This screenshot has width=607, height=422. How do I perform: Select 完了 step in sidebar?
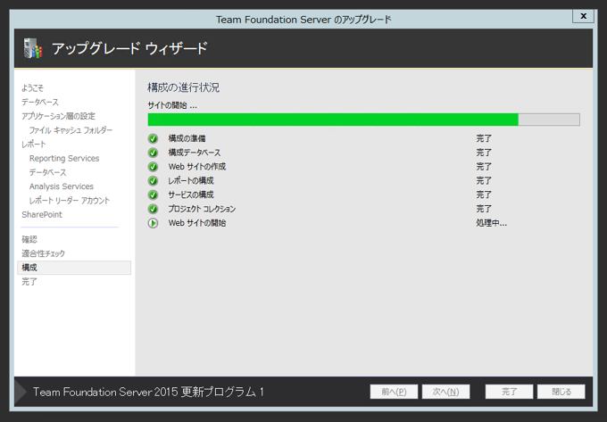pos(29,282)
